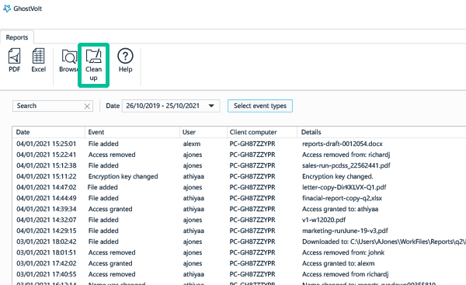The width and height of the screenshot is (466, 285).
Task: Select the row dated 03/01/2021 17:40:55
Action: (239, 274)
